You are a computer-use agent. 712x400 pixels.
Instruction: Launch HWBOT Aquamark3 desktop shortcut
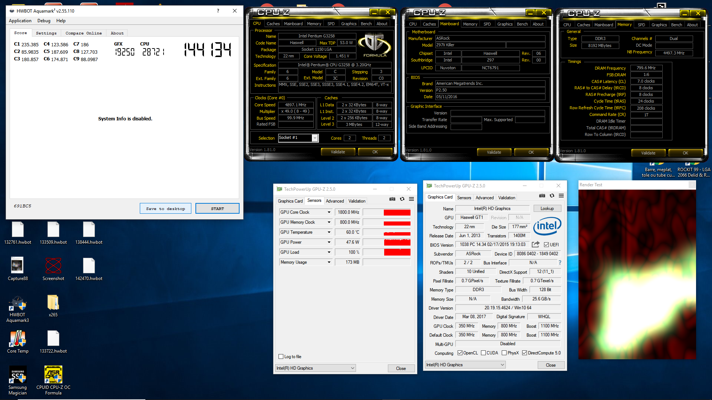coord(17,309)
